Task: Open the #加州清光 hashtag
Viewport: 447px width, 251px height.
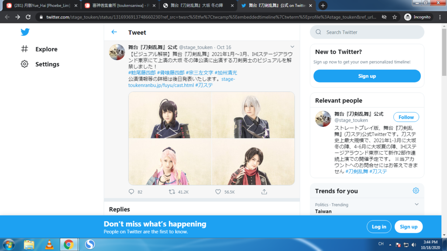Action: point(226,73)
